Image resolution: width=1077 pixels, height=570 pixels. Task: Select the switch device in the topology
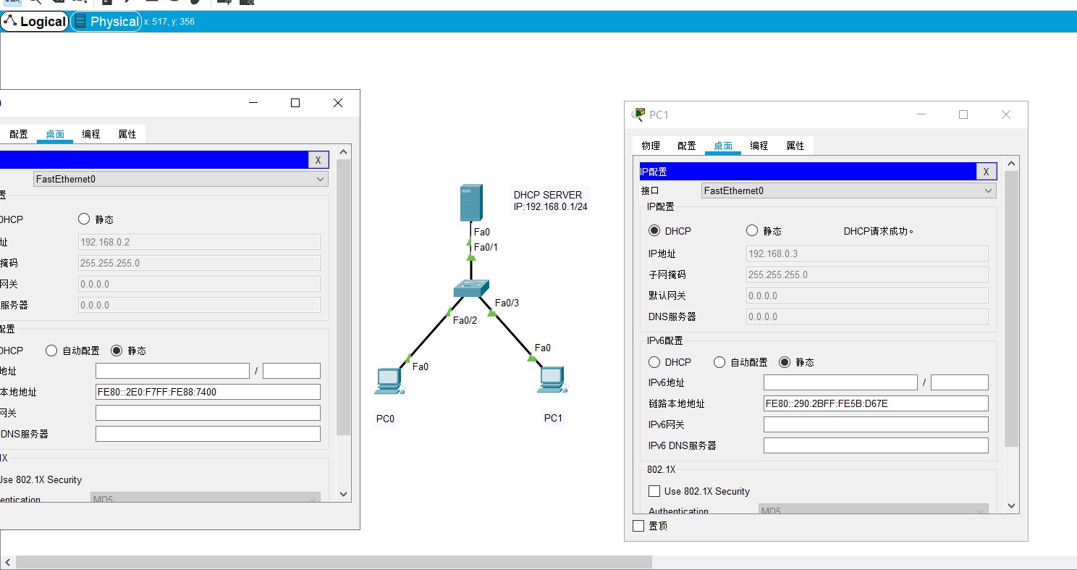pos(471,288)
